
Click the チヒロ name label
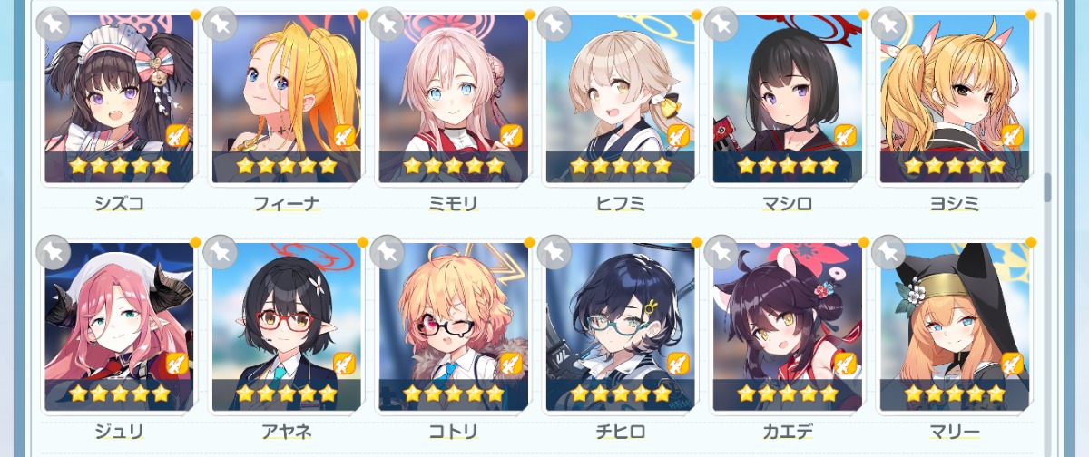(621, 431)
